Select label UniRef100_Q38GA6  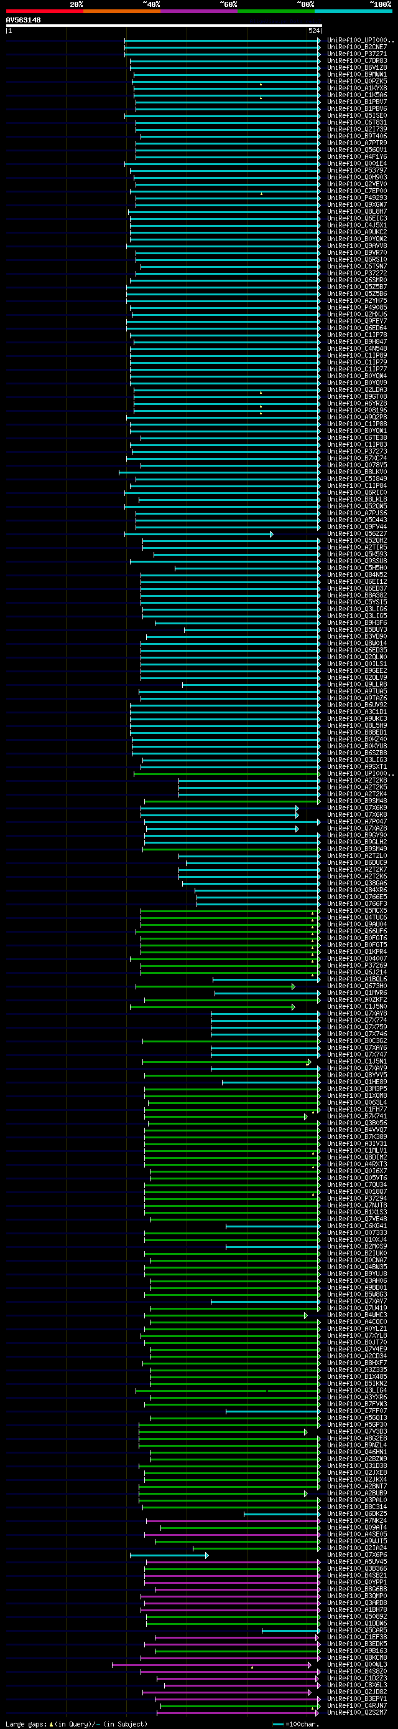pos(356,884)
